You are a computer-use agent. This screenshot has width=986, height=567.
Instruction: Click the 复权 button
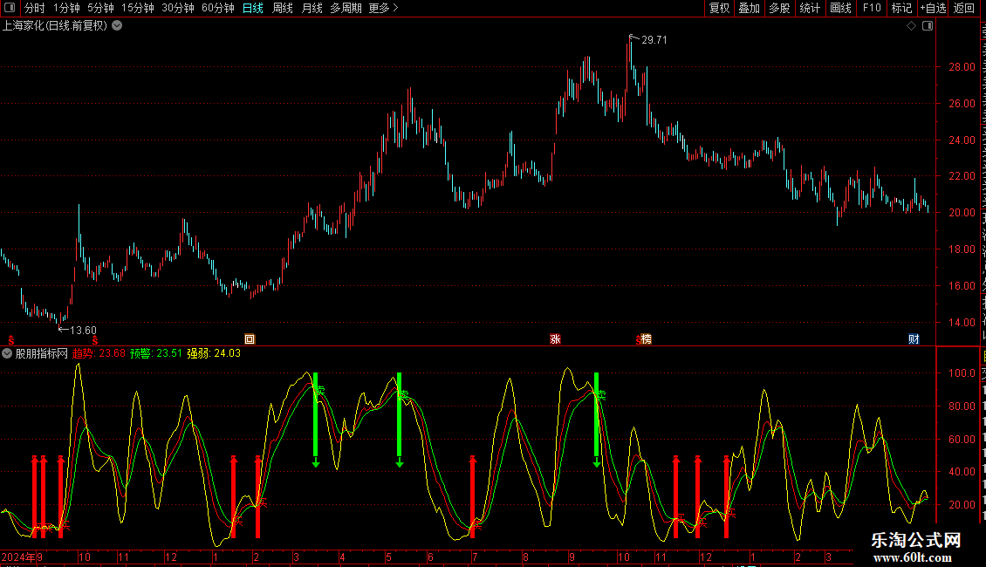719,8
